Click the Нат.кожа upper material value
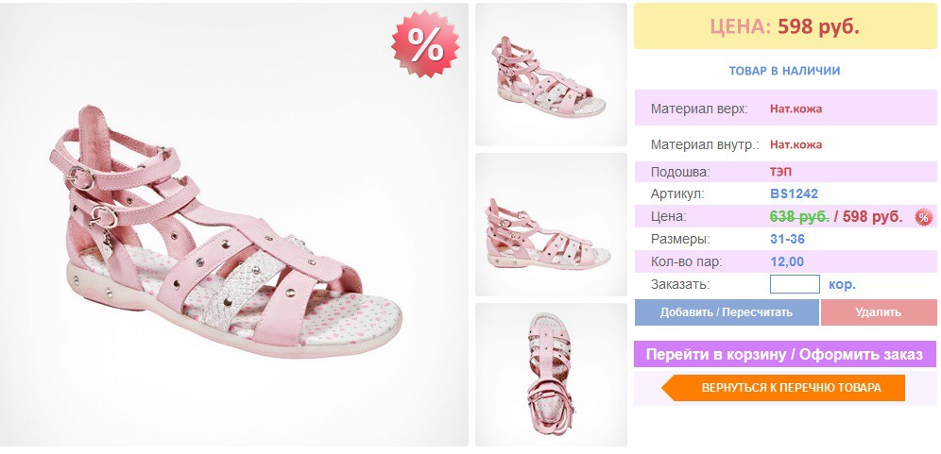The image size is (941, 454). click(x=796, y=109)
